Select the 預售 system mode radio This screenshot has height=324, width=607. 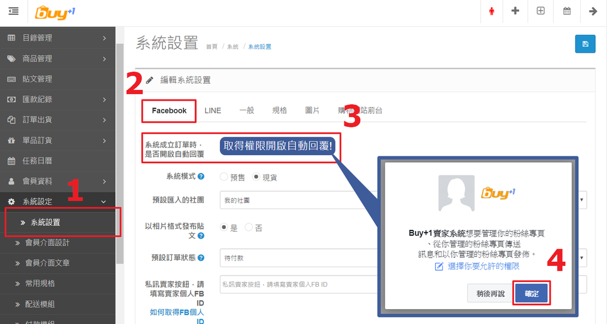pos(223,177)
